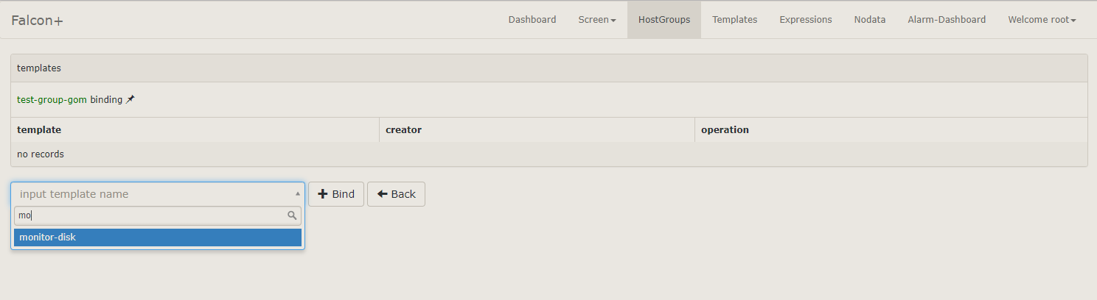
Task: Select the monitor-disk template option
Action: tap(157, 238)
